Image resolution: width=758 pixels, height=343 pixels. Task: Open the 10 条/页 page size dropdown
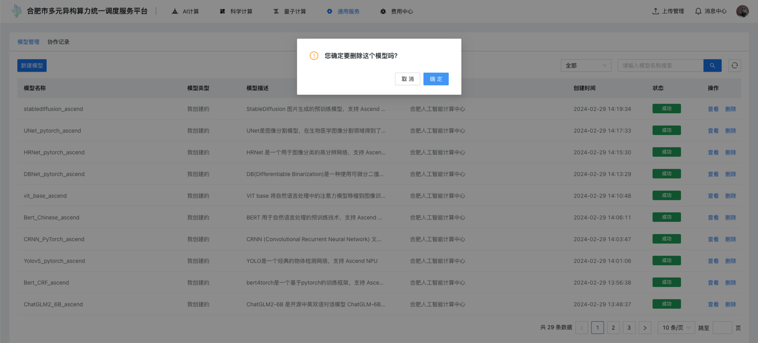click(676, 328)
